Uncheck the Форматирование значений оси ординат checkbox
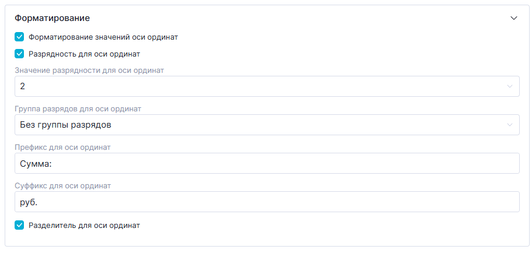 (x=19, y=37)
